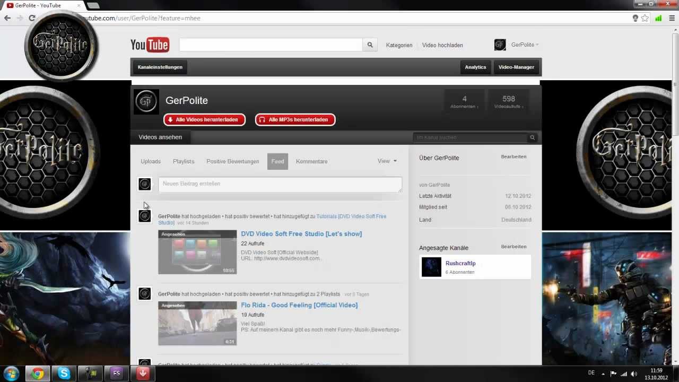Bookmark this page with the star icon
679x382 pixels.
tap(645, 18)
